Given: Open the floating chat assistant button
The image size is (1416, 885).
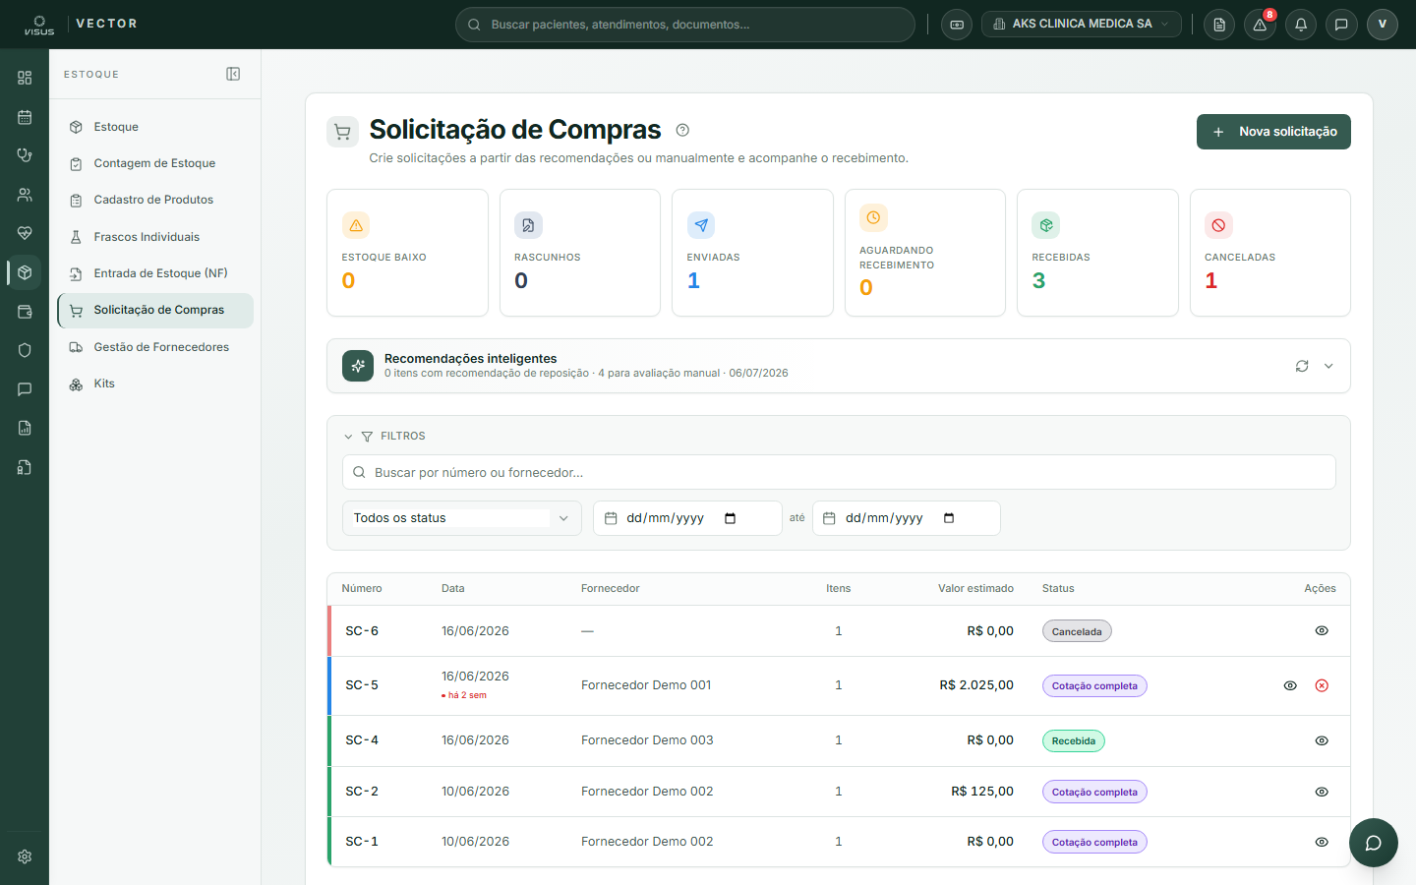Looking at the screenshot, I should click(x=1374, y=843).
